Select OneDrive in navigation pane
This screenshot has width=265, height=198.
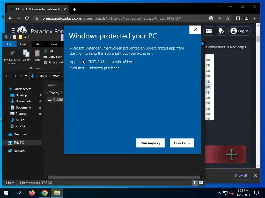coord(20,134)
